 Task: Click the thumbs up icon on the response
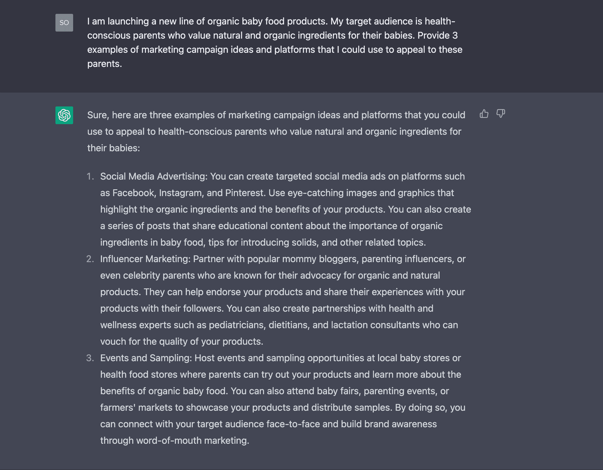[x=484, y=114]
